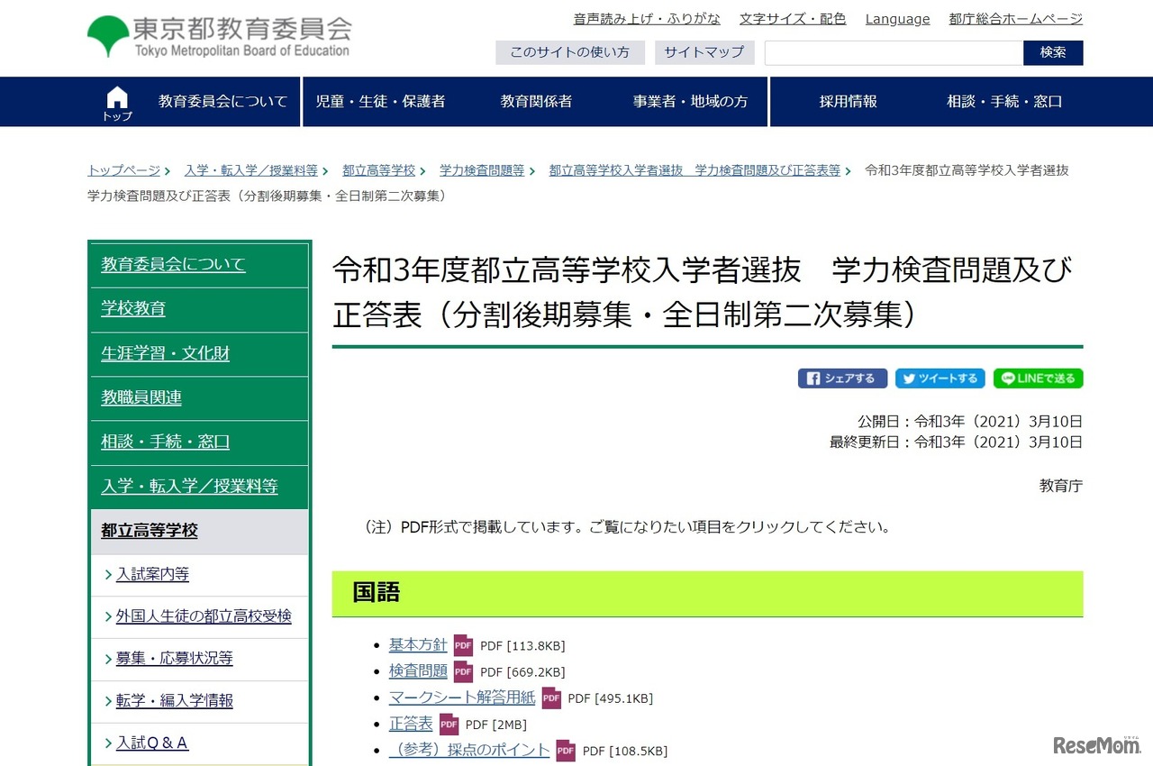Open the 検査問題 PDF link
1153x766 pixels.
(x=418, y=671)
